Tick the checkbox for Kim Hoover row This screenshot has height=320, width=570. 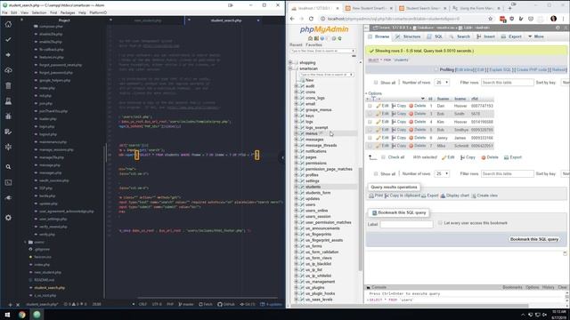pos(370,122)
